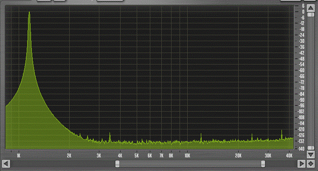Click the horizontal scroll left arrow button
This screenshot has height=171, width=318.
coord(6,164)
